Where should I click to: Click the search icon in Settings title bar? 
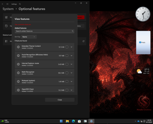pos(20,4)
